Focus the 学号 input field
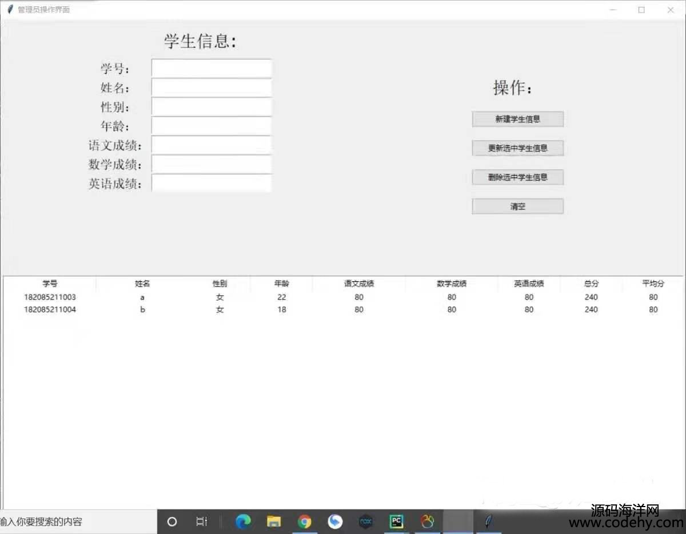 pyautogui.click(x=211, y=68)
